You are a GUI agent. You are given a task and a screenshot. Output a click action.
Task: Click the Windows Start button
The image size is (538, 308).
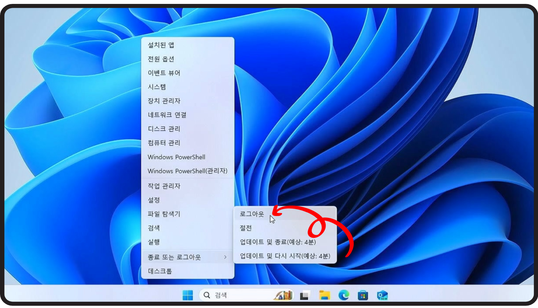[x=187, y=295]
